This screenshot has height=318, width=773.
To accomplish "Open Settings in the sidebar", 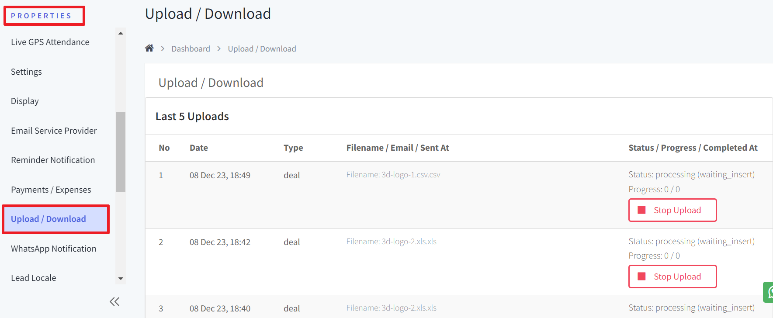I will coord(26,72).
